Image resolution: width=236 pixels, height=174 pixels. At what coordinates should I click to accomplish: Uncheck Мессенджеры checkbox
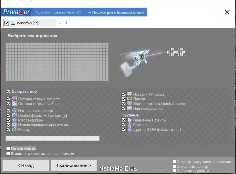pyautogui.click(x=9, y=120)
